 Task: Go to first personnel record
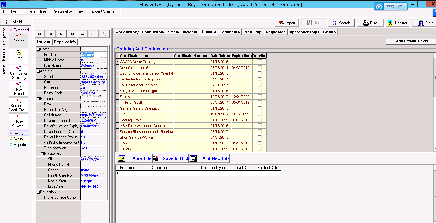[40, 34]
